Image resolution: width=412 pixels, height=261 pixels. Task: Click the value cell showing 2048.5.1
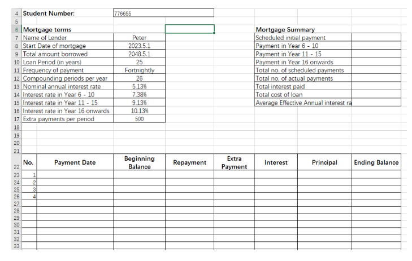tap(139, 54)
